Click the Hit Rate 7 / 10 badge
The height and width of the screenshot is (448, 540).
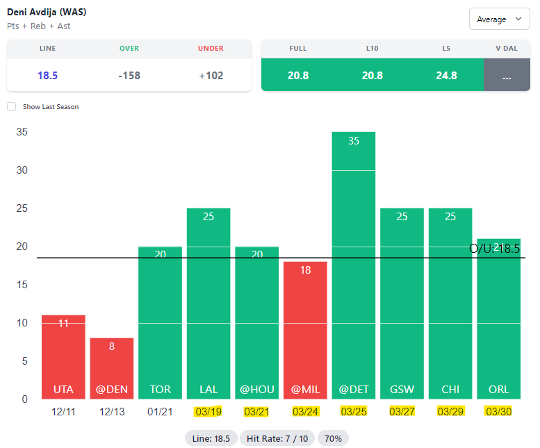[x=277, y=438]
